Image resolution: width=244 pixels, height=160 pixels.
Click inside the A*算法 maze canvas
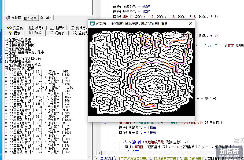click(141, 72)
